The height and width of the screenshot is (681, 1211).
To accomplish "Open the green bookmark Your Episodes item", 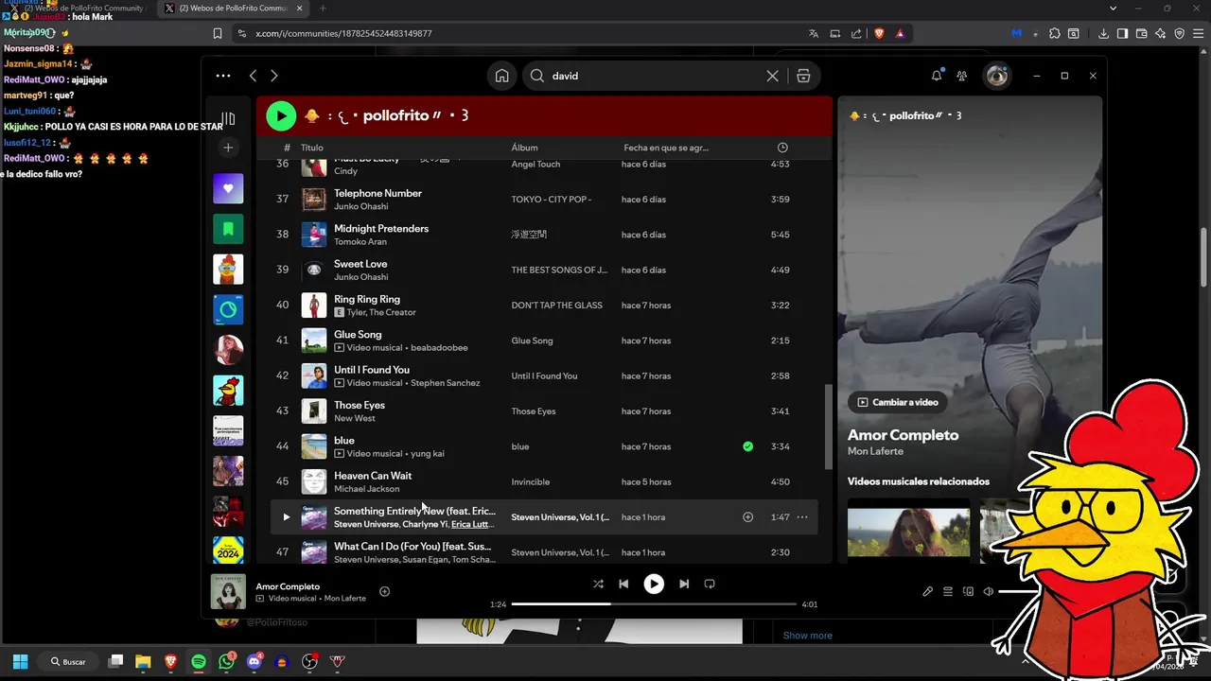I will click(x=228, y=229).
